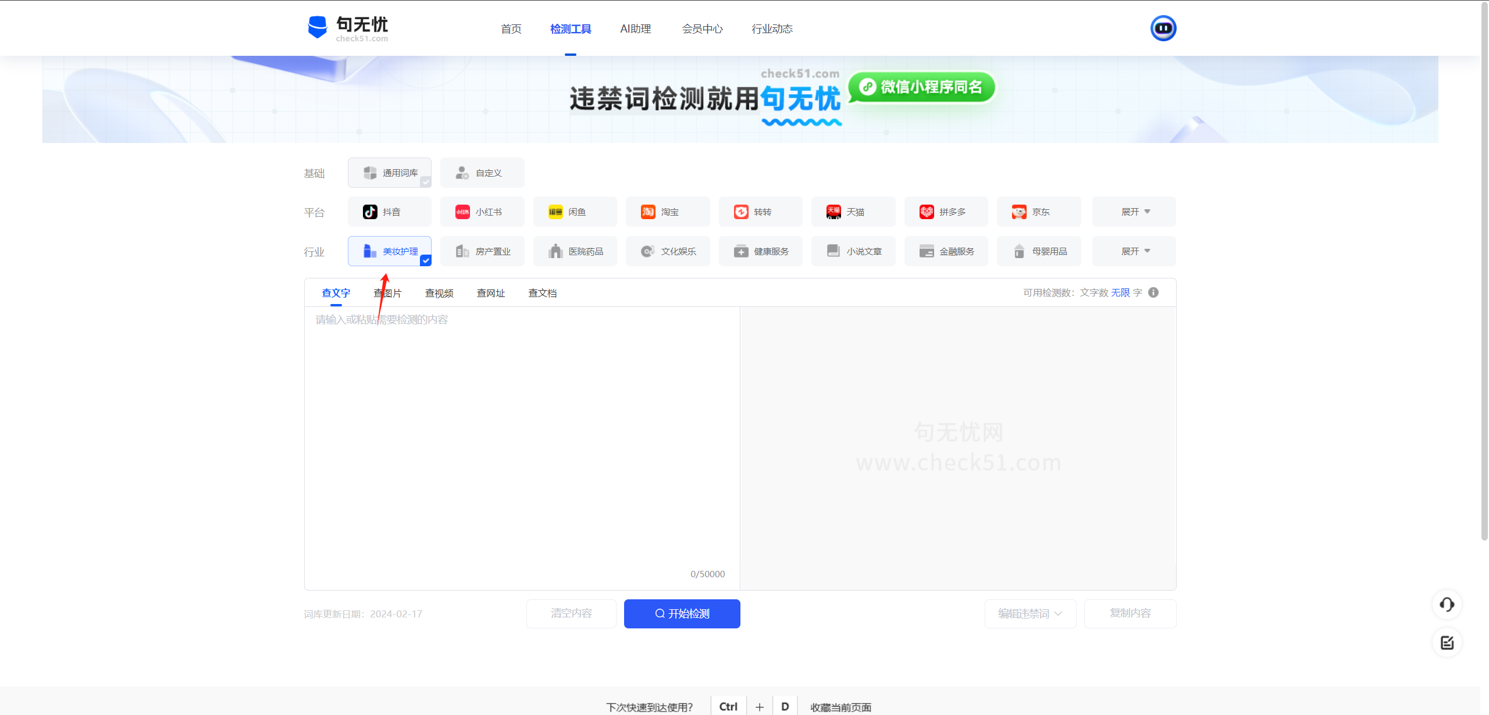Click the 京东 platform icon
Image resolution: width=1489 pixels, height=715 pixels.
1019,212
